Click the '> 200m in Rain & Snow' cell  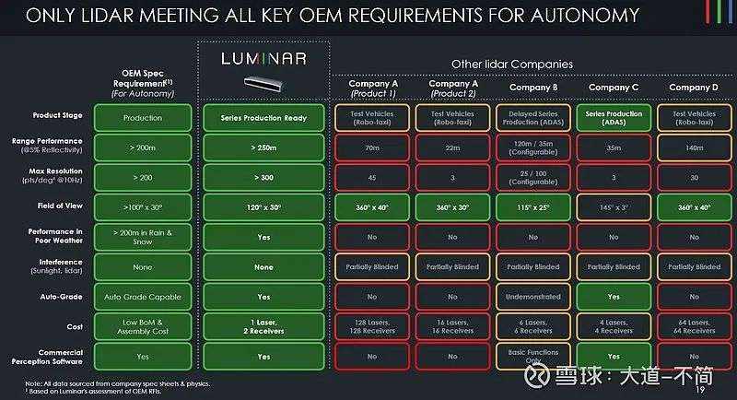(143, 237)
